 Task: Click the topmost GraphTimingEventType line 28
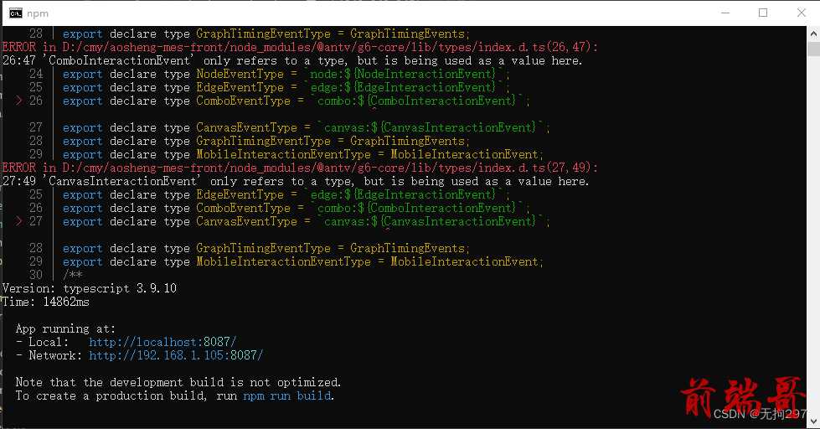point(266,34)
